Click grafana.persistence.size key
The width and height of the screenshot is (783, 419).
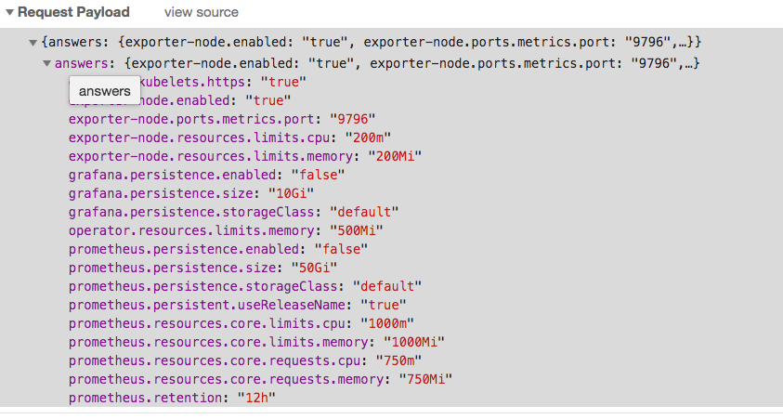[x=161, y=193]
